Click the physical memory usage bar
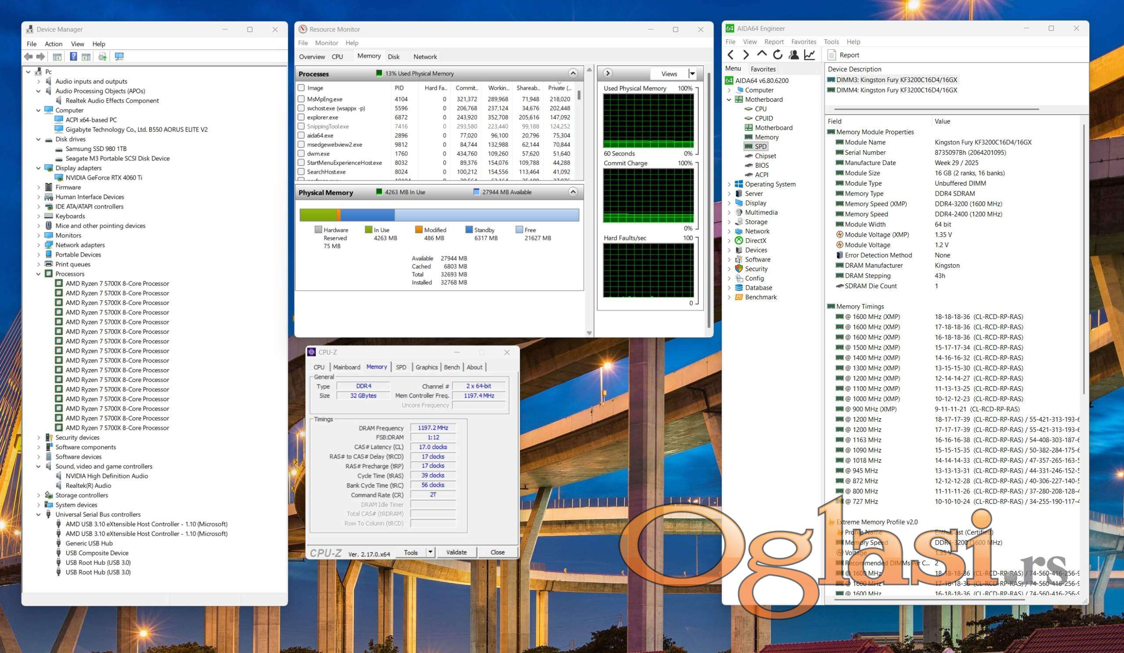The height and width of the screenshot is (653, 1124). click(439, 215)
